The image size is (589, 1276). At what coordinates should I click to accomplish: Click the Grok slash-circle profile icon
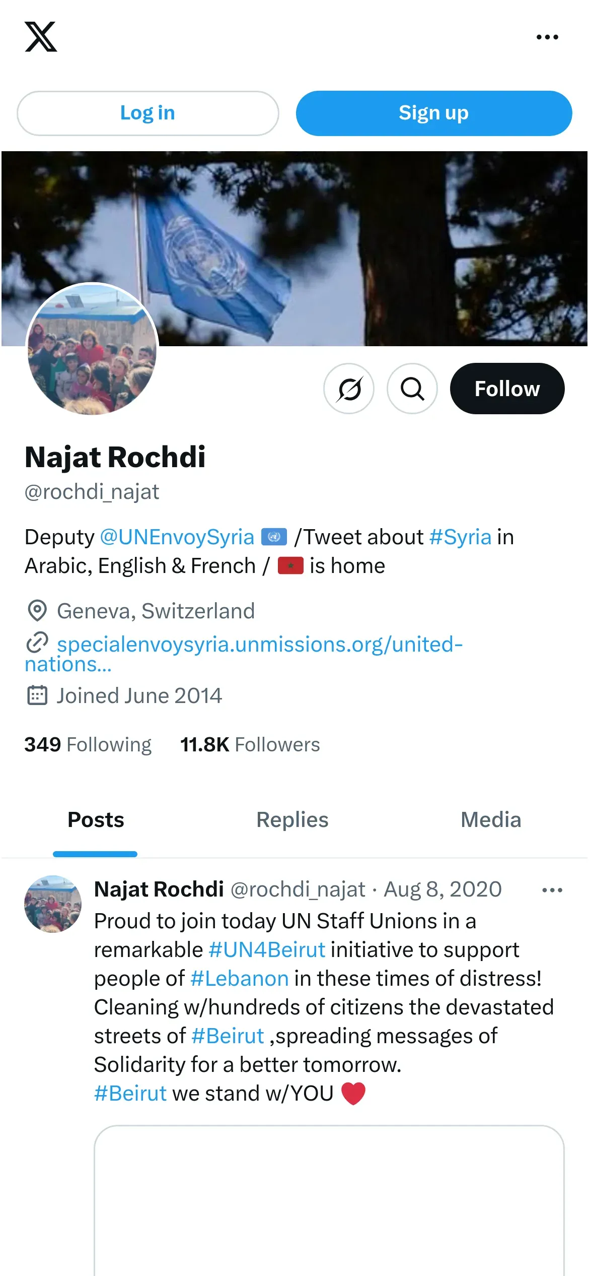tap(349, 389)
